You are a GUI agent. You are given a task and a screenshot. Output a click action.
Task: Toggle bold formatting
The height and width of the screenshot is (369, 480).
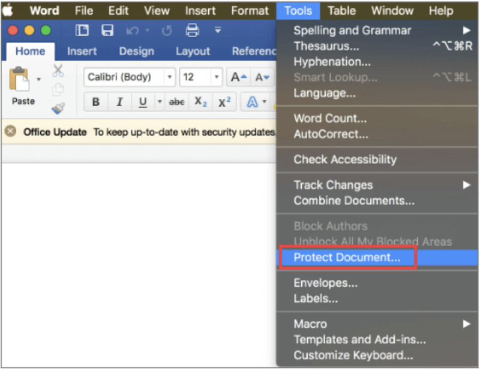pos(95,102)
